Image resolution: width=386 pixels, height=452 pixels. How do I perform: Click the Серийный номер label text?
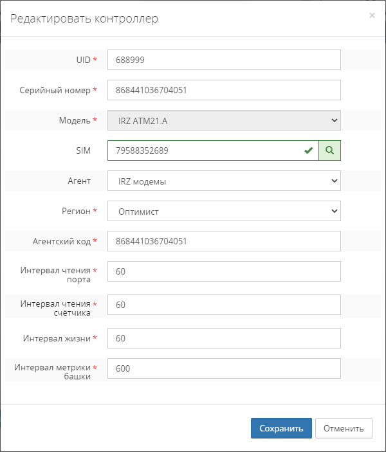coord(55,90)
